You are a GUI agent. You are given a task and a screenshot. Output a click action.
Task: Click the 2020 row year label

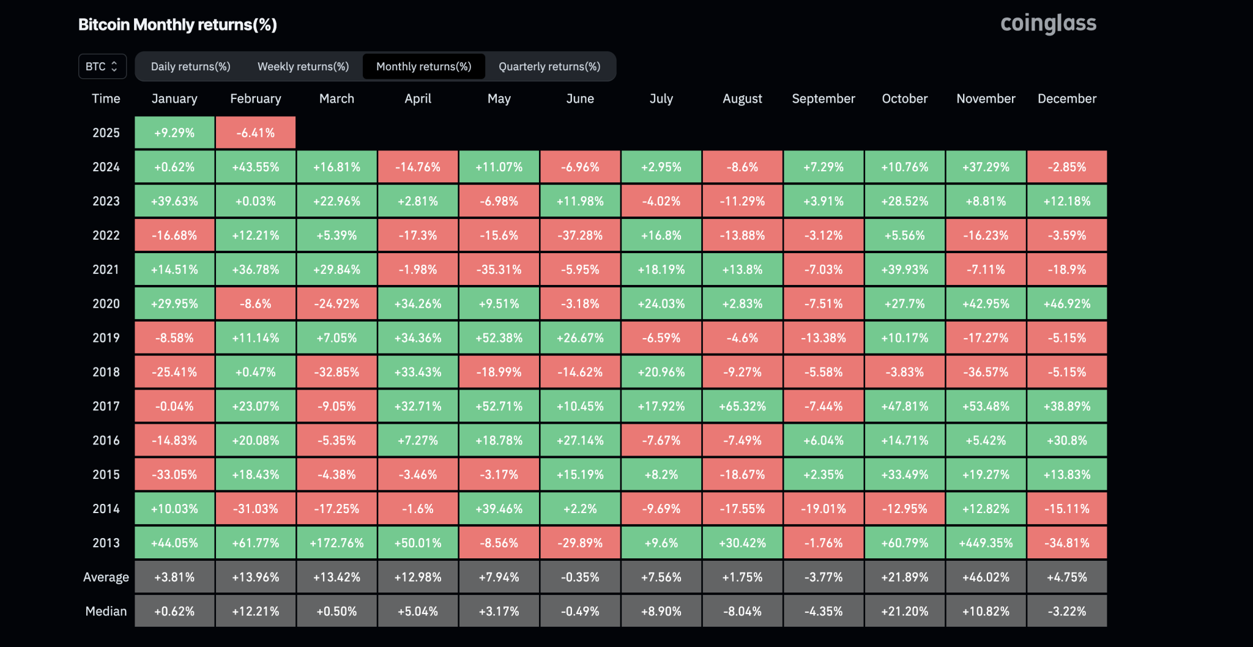pyautogui.click(x=106, y=304)
